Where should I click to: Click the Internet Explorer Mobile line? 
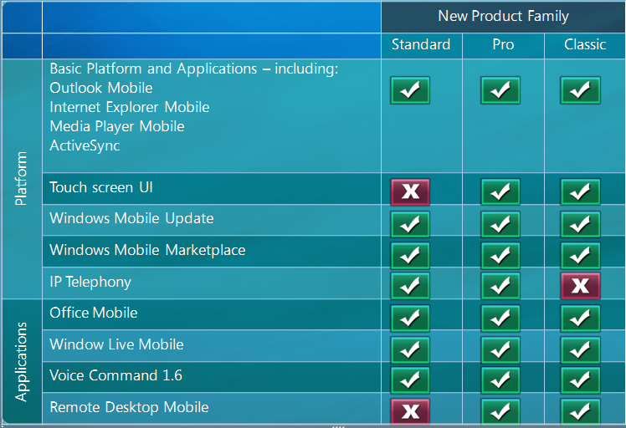pyautogui.click(x=130, y=107)
